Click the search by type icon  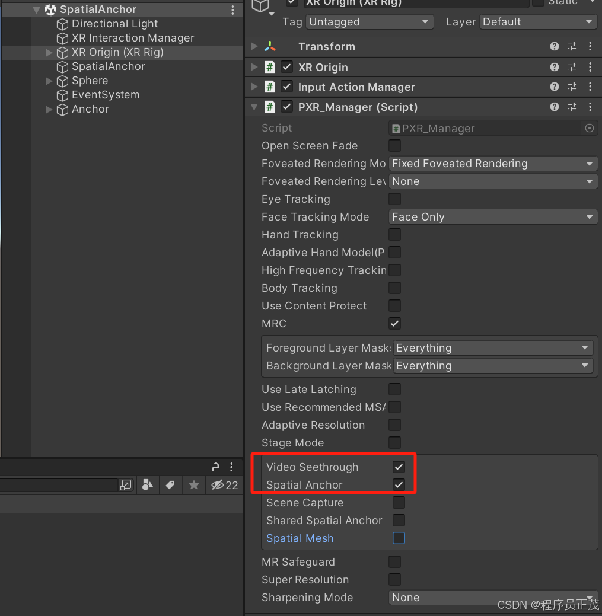[x=148, y=485]
